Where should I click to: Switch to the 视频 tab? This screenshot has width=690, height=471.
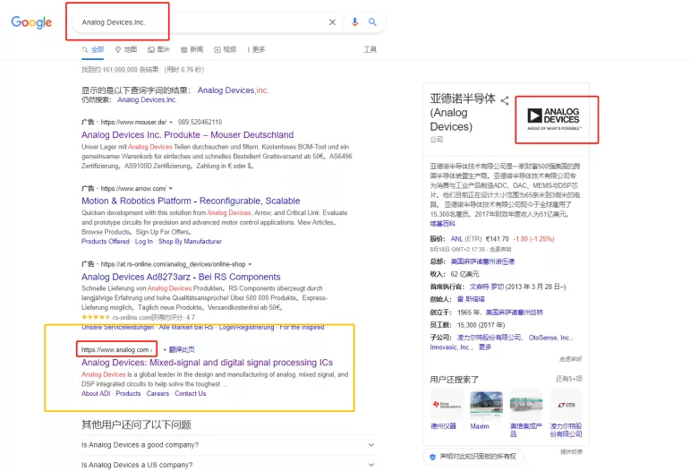click(226, 50)
